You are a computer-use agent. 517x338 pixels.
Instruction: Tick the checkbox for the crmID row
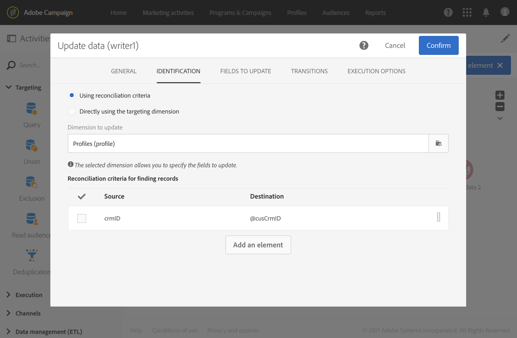(82, 218)
